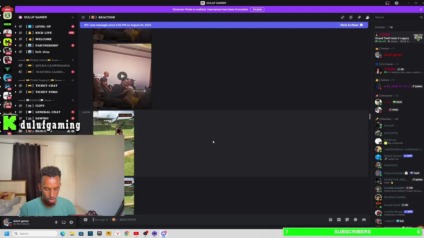Add channel to CHATS category
This screenshot has width=424, height=238.
pos(73,100)
